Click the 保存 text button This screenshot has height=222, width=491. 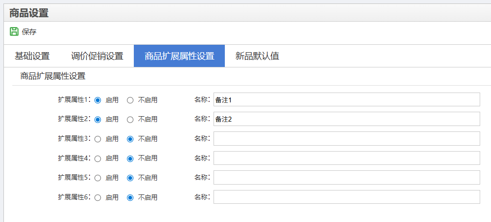tap(29, 32)
